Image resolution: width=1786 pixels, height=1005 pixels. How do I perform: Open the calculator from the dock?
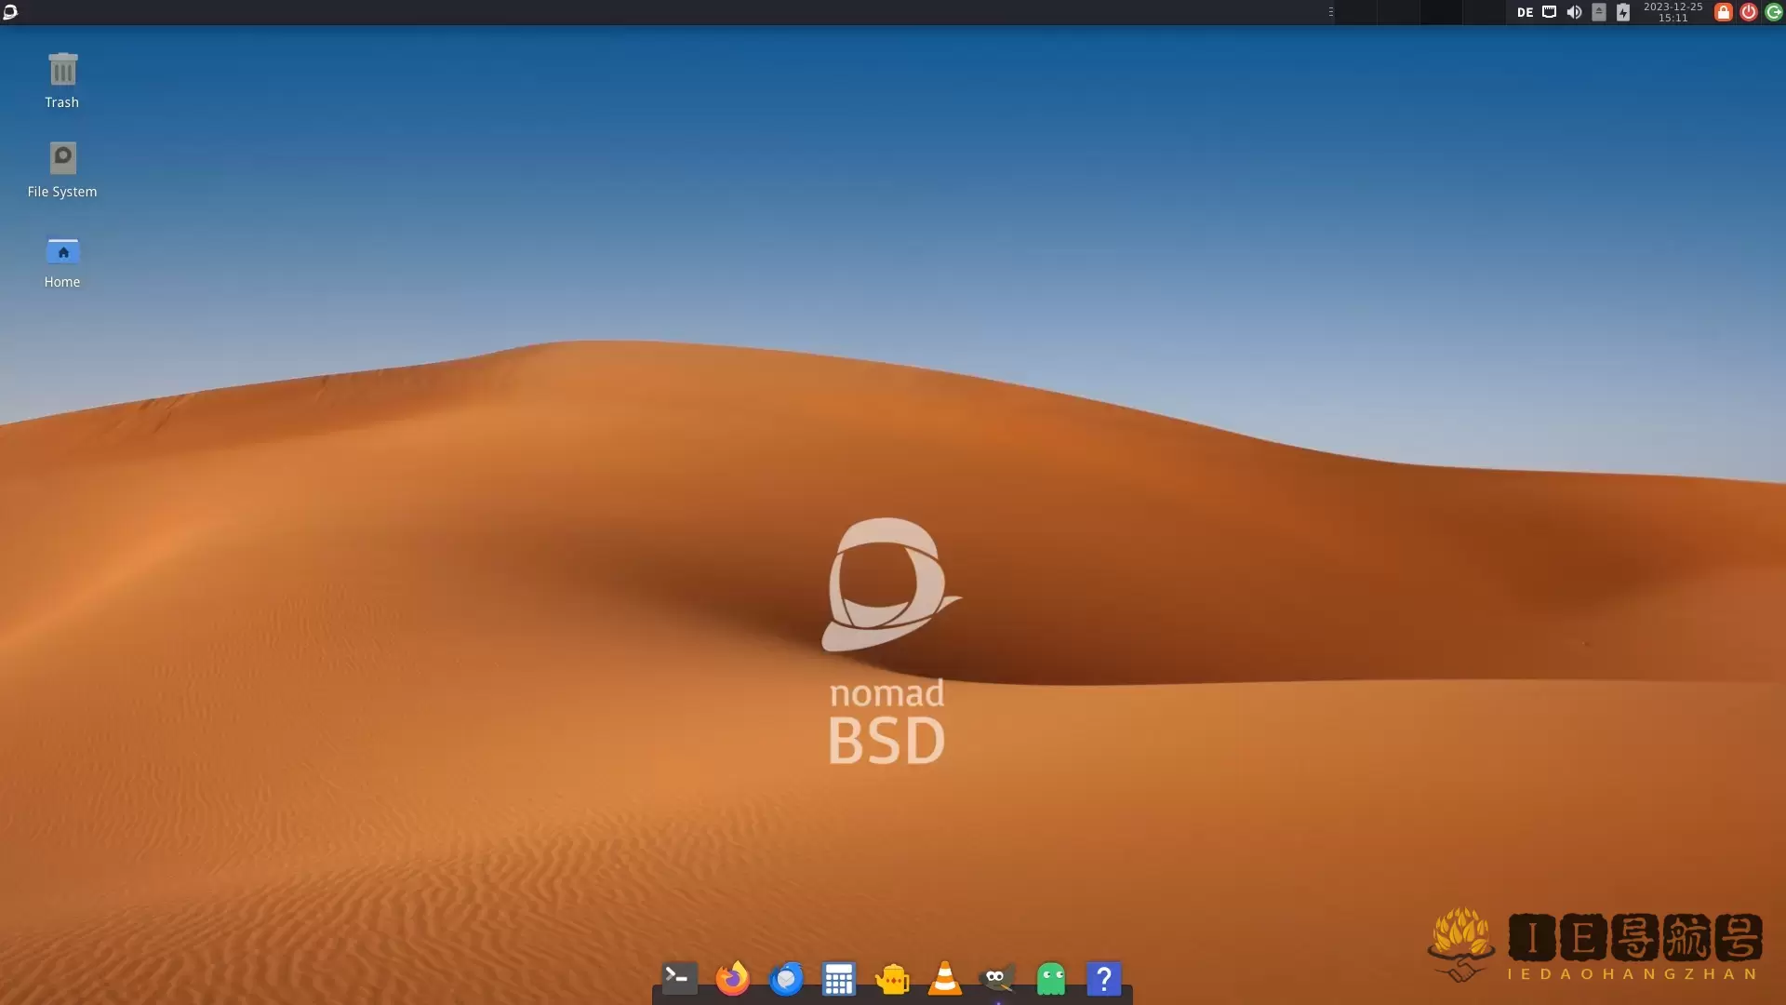839,979
